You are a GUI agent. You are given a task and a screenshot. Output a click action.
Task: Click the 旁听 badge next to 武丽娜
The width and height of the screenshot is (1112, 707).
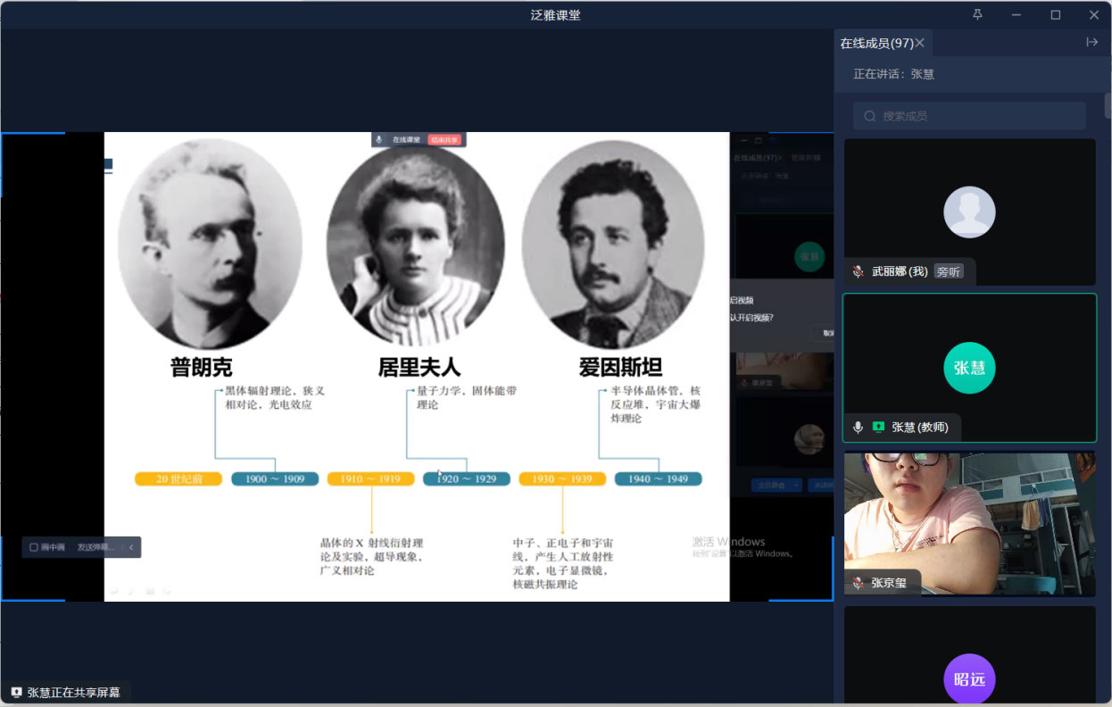pos(949,271)
